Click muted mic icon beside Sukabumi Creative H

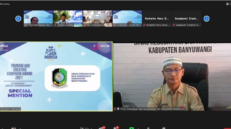(174, 25)
